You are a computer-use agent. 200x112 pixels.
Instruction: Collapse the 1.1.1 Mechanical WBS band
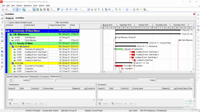tap(10, 47)
